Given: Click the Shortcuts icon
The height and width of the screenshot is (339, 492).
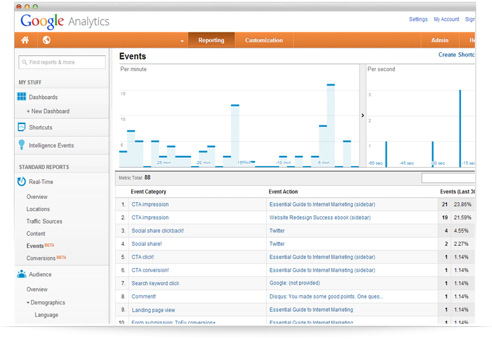Looking at the screenshot, I should pos(22,127).
